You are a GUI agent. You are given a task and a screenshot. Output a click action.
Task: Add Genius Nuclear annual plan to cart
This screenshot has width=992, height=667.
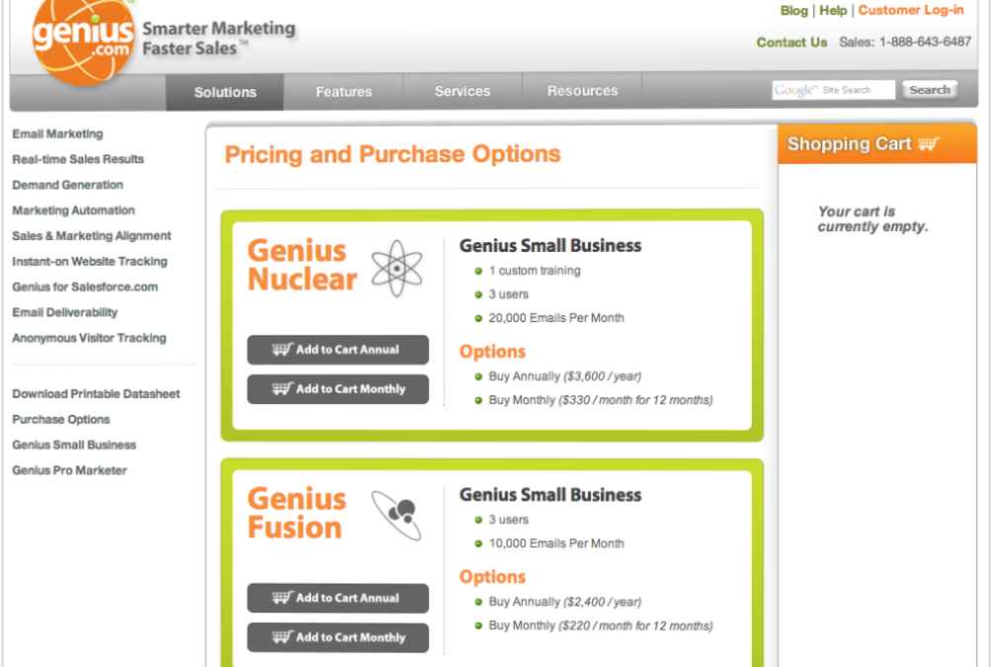(x=338, y=350)
